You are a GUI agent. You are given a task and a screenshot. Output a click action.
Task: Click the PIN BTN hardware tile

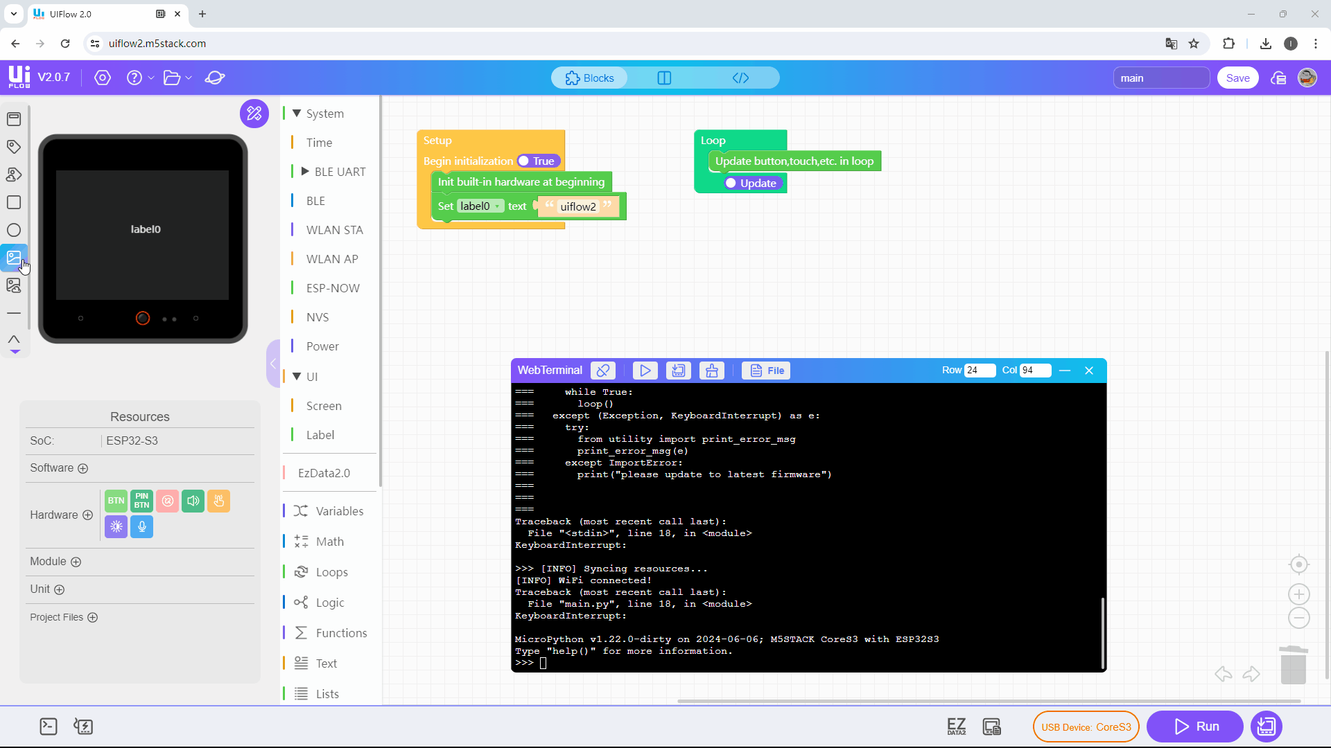tap(141, 501)
